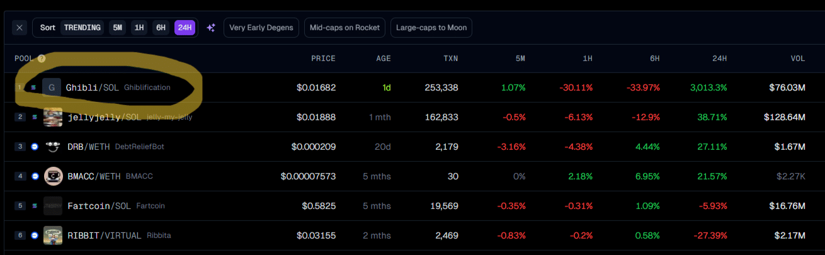Select the 1H timeframe
Image resolution: width=825 pixels, height=255 pixels.
pyautogui.click(x=139, y=28)
